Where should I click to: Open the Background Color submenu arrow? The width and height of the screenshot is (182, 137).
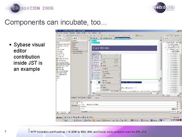pos(120,78)
